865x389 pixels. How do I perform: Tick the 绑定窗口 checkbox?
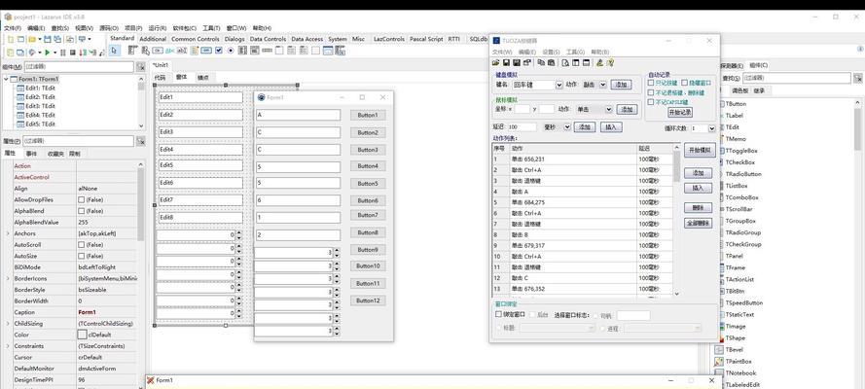pos(499,314)
